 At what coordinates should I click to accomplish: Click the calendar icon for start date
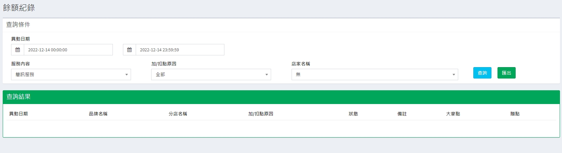tap(18, 50)
